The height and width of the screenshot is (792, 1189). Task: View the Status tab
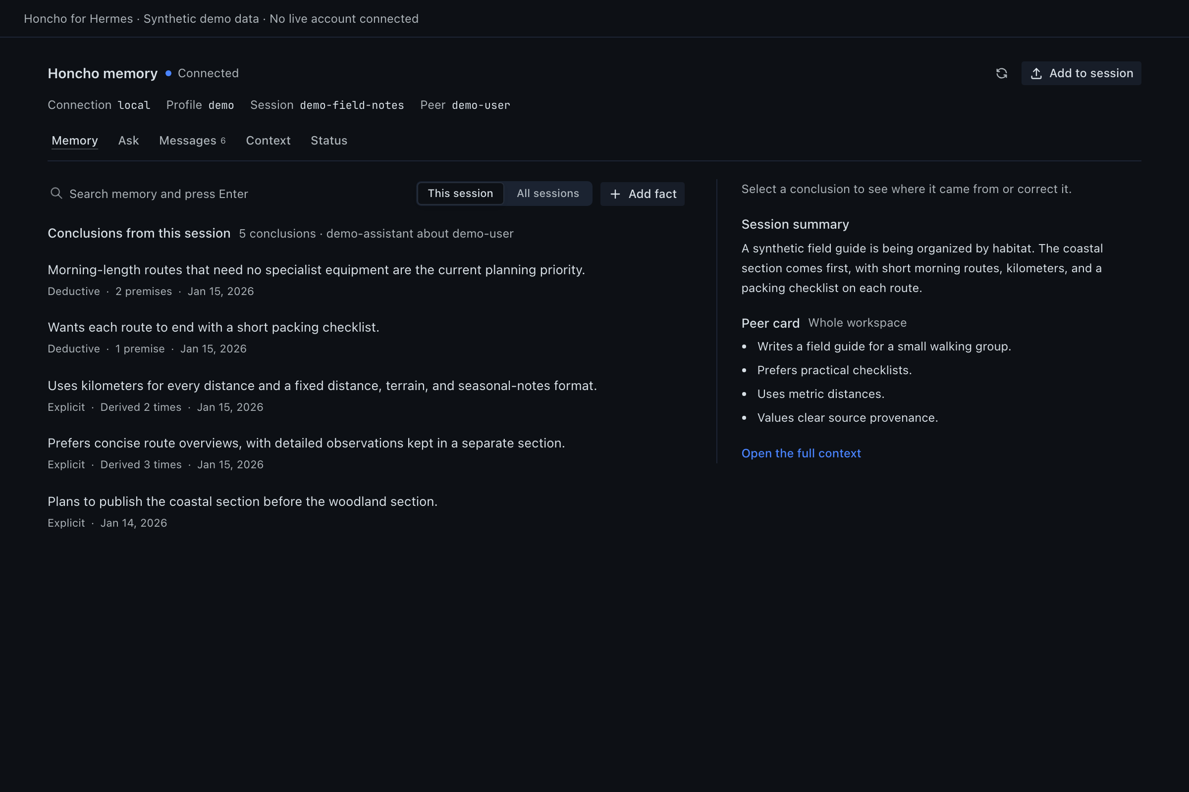(x=328, y=141)
